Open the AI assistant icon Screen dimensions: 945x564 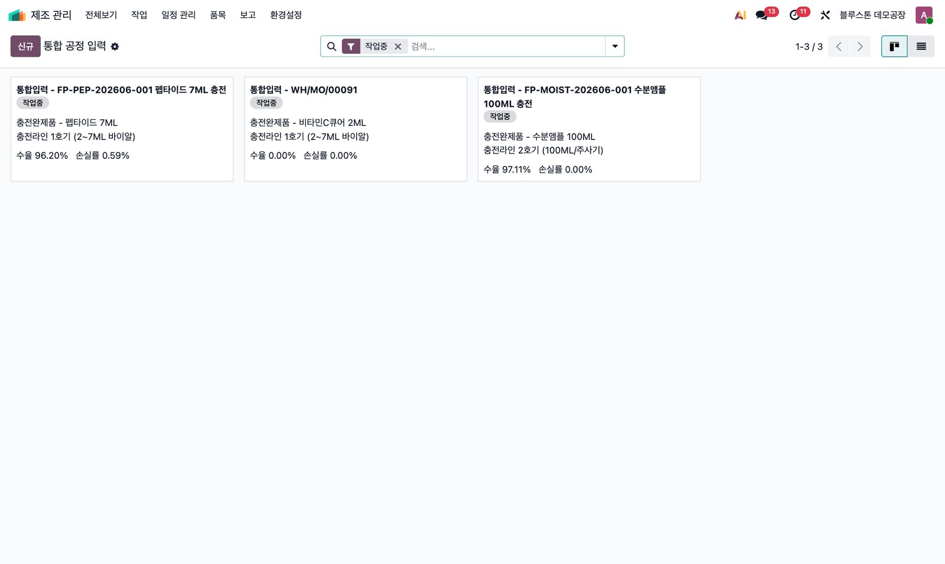(x=740, y=15)
